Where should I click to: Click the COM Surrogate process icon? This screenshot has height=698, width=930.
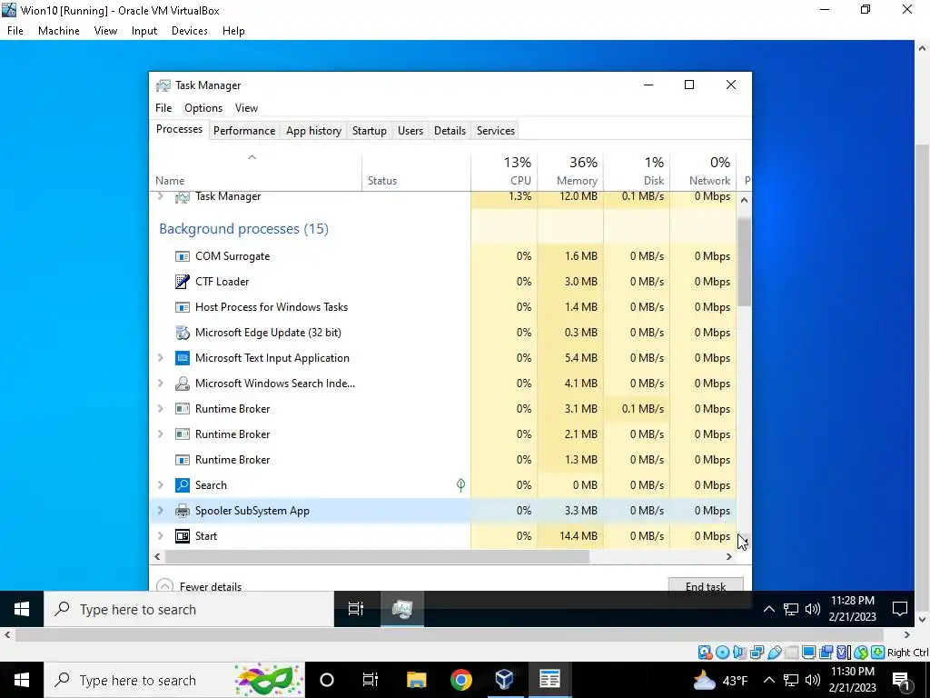(182, 256)
